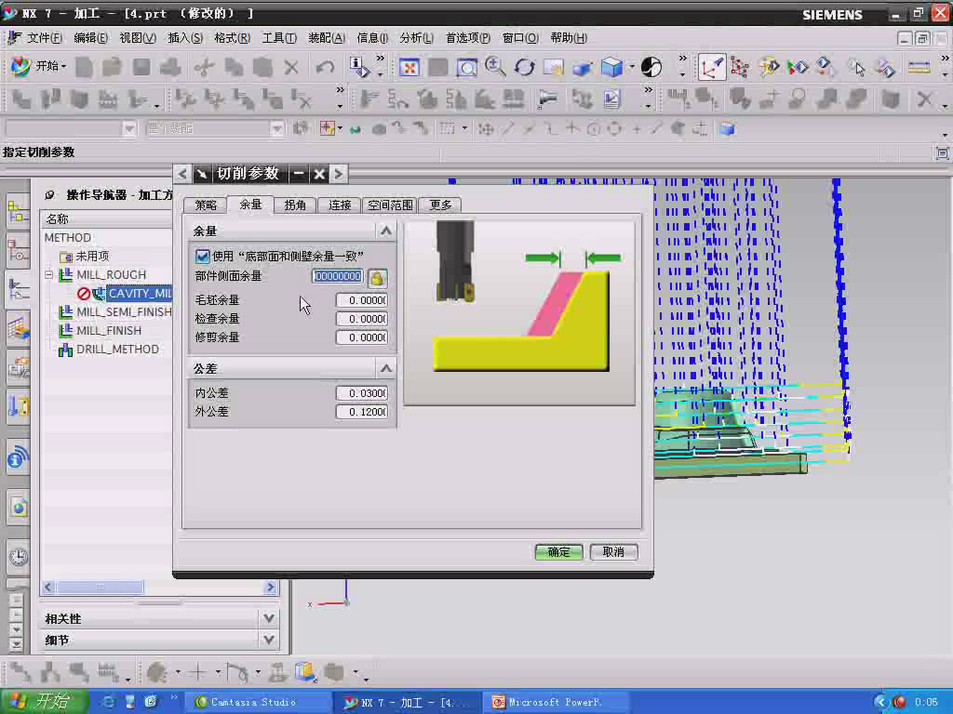Select 未用项 in the navigator tree

[92, 257]
